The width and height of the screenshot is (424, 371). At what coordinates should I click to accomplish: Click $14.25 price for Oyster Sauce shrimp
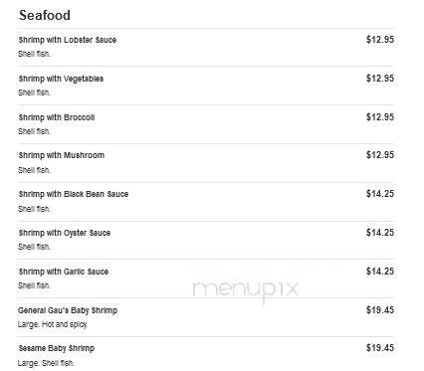click(380, 233)
